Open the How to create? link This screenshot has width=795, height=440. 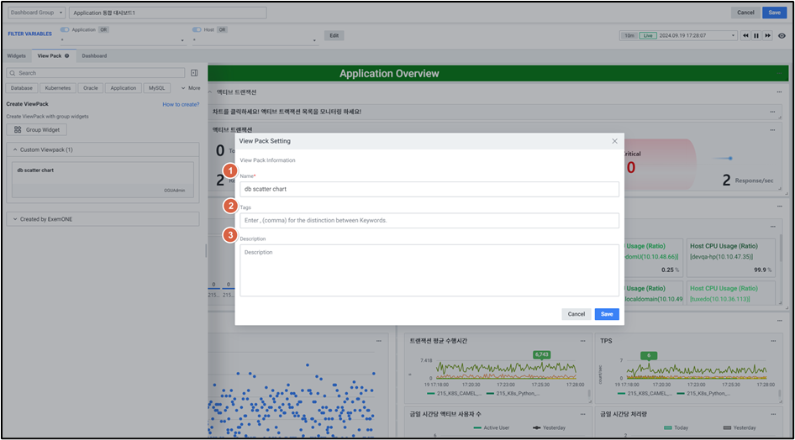[x=181, y=104]
